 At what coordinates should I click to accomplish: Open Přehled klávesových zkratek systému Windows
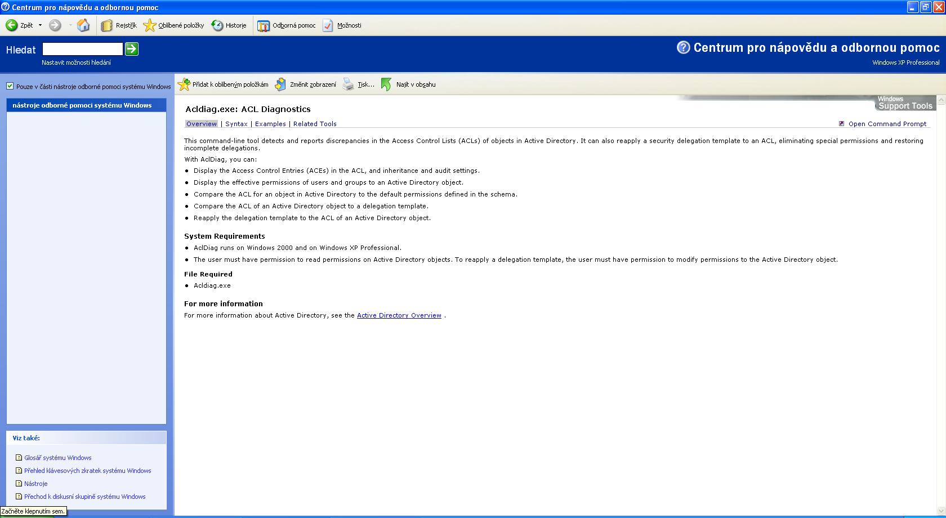click(88, 471)
